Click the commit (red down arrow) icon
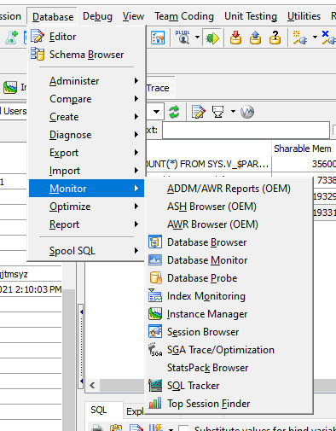This screenshot has width=336, height=431. click(235, 38)
